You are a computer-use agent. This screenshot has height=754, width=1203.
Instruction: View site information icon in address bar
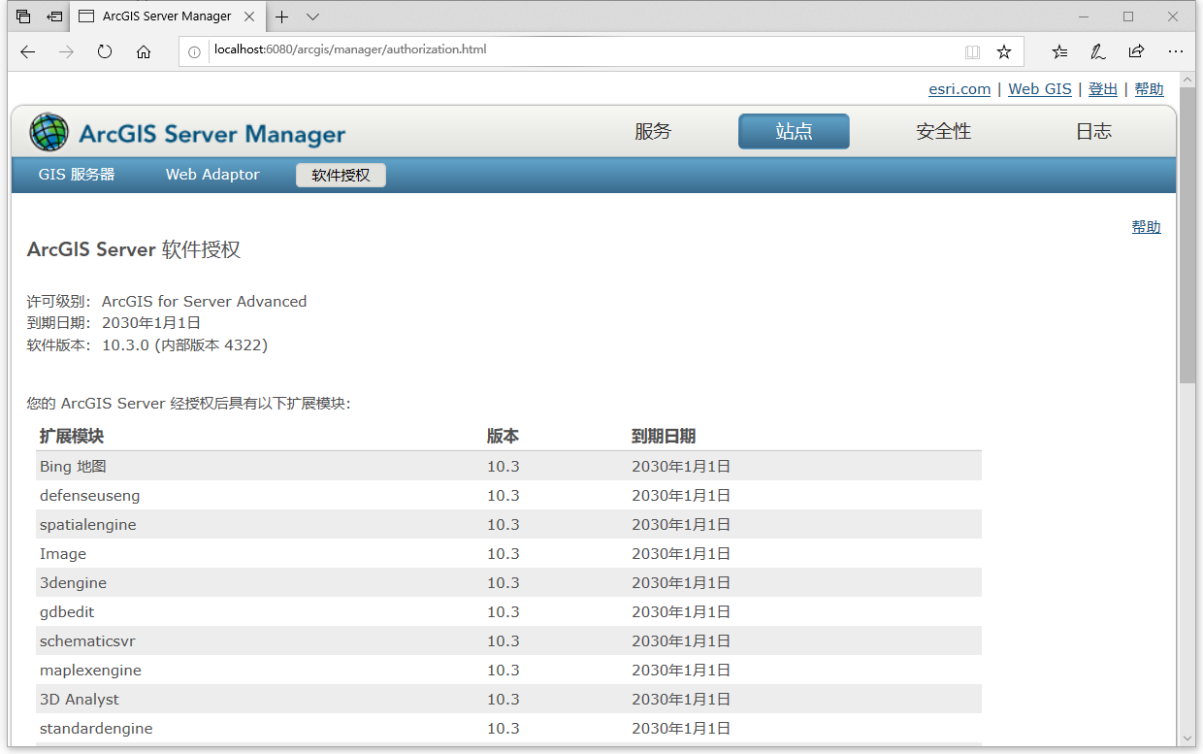(x=194, y=52)
